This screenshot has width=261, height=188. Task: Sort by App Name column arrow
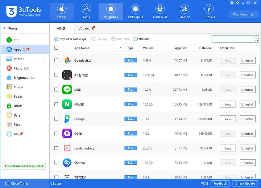pyautogui.click(x=120, y=48)
